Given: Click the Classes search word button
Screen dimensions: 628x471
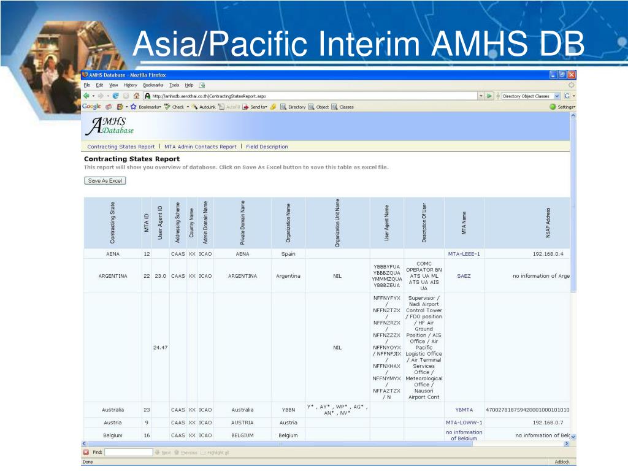Looking at the screenshot, I should (342, 107).
